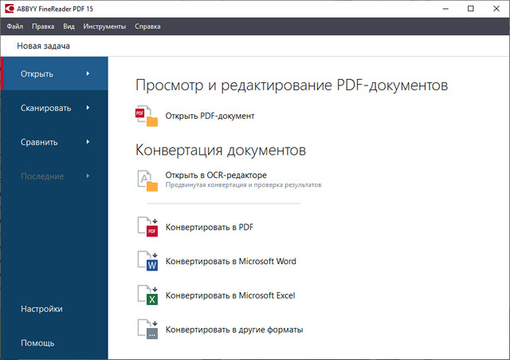510x360 pixels.
Task: Maximize the FineReader window
Action: point(470,9)
